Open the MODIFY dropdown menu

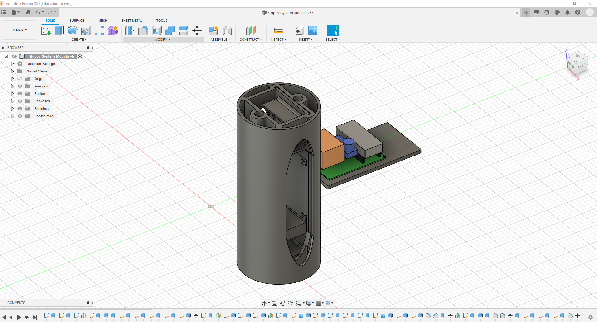[163, 40]
